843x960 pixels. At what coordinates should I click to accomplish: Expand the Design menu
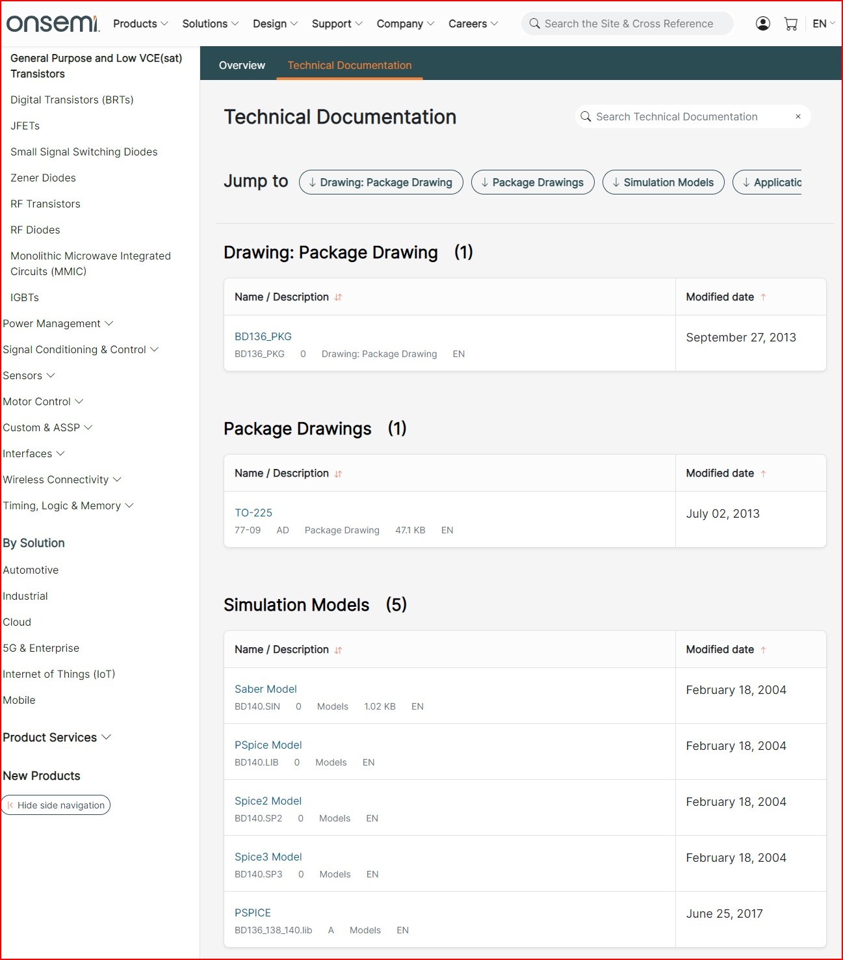click(x=275, y=23)
